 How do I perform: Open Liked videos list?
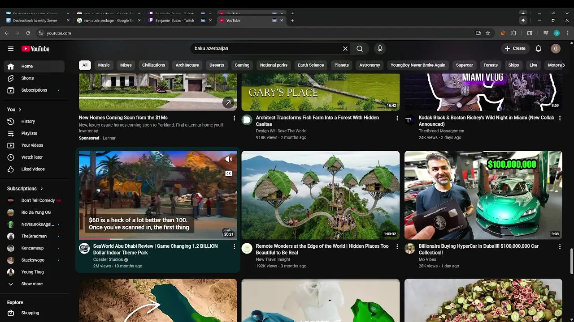pyautogui.click(x=34, y=169)
